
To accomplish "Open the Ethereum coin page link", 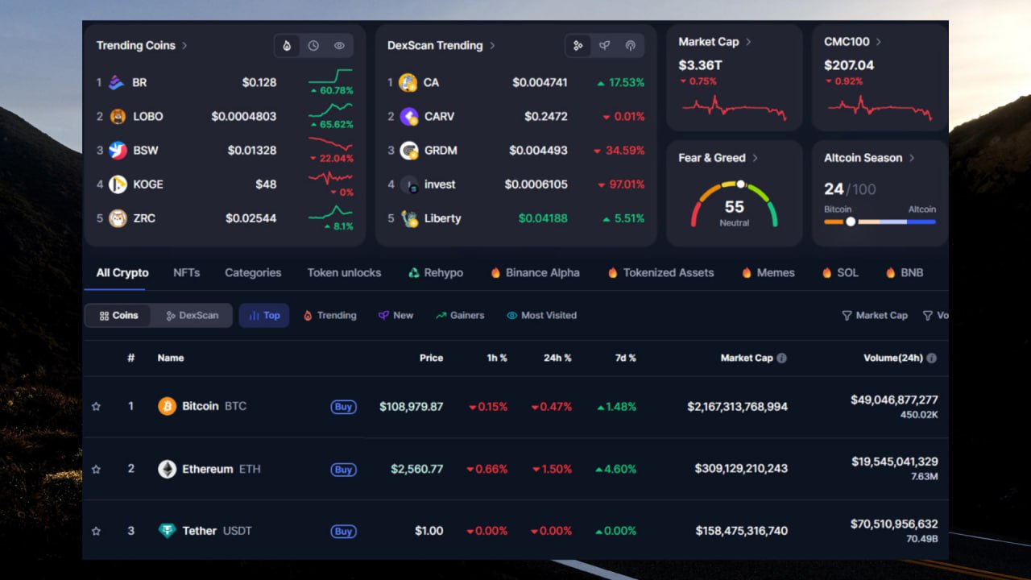I will 222,469.
